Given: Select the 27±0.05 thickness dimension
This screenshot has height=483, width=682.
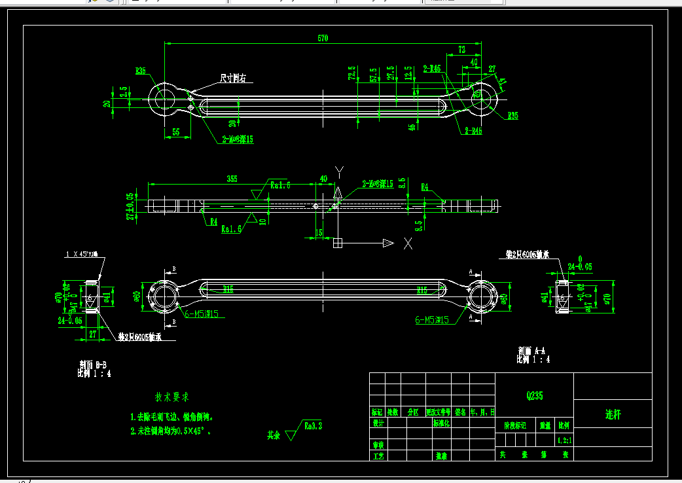Looking at the screenshot, I should point(130,206).
